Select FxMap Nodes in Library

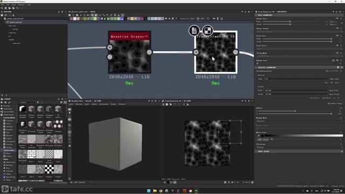[x=7, y=115]
